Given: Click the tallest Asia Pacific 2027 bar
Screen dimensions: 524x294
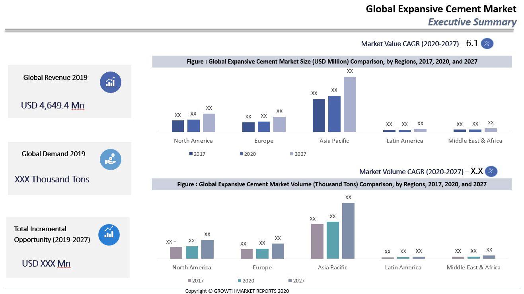Looking at the screenshot, I should [350, 104].
